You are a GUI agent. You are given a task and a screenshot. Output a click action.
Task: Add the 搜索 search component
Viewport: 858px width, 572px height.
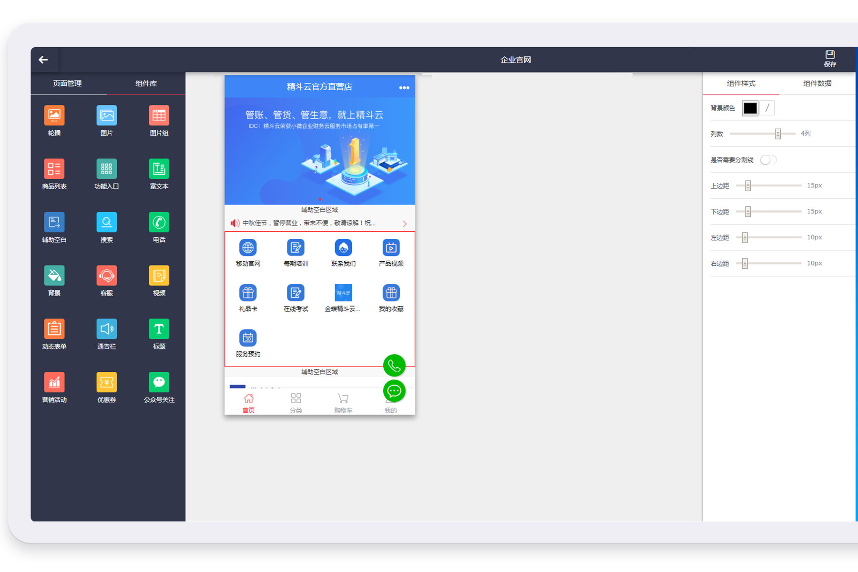coord(106,223)
